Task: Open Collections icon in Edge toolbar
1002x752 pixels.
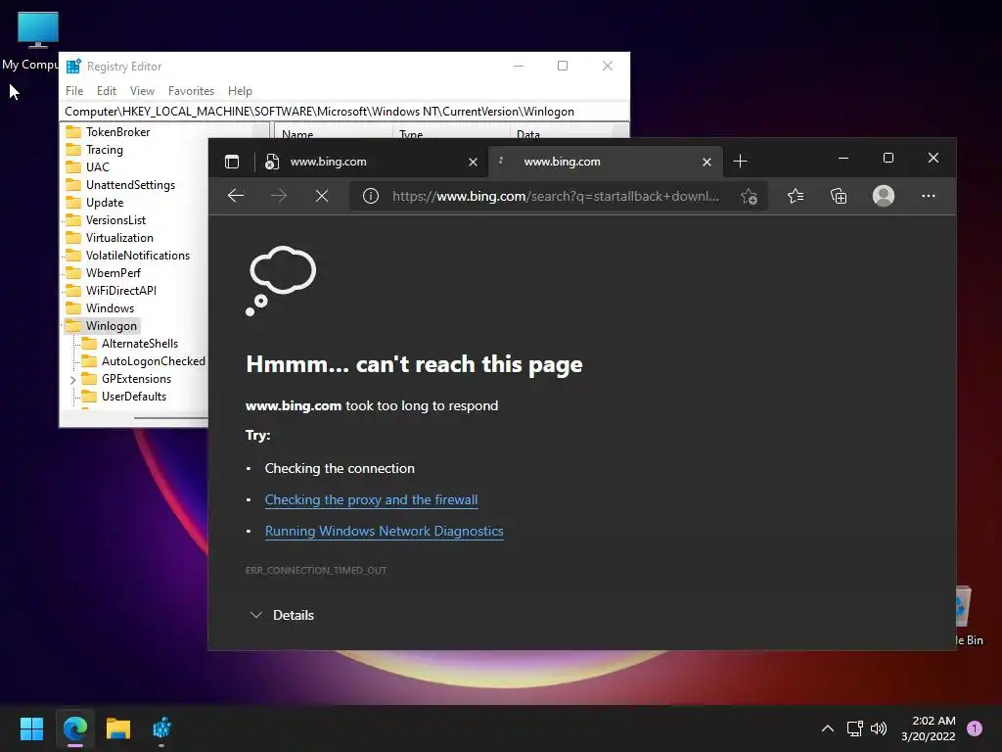Action: click(x=839, y=196)
